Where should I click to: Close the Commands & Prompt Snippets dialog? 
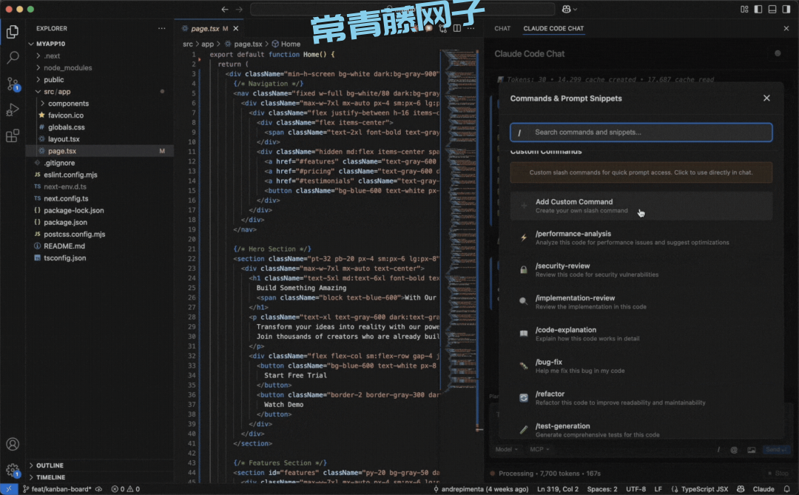click(x=766, y=98)
